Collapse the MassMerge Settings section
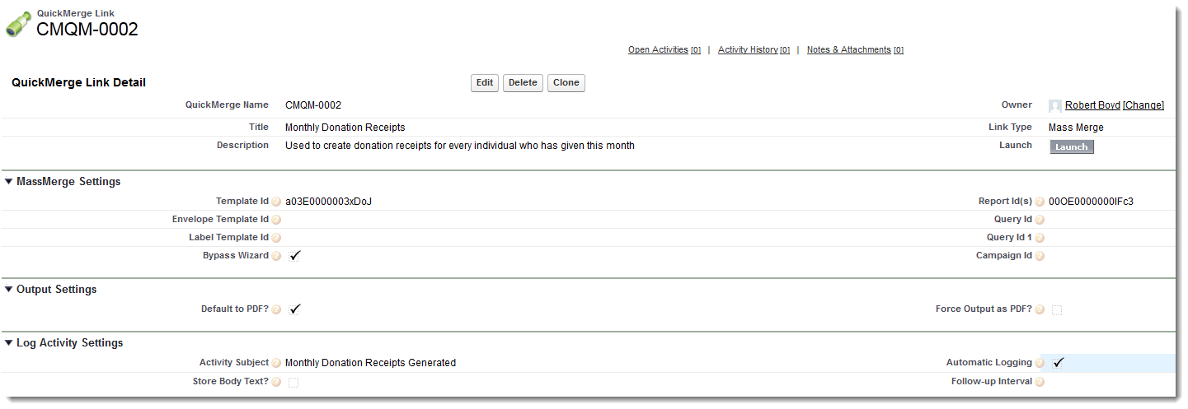Viewport: 1188px width, 409px height. [x=9, y=182]
